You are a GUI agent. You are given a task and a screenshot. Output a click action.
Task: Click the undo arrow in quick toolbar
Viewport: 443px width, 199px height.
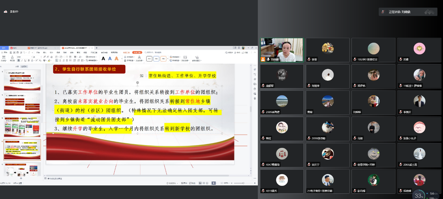24,53
